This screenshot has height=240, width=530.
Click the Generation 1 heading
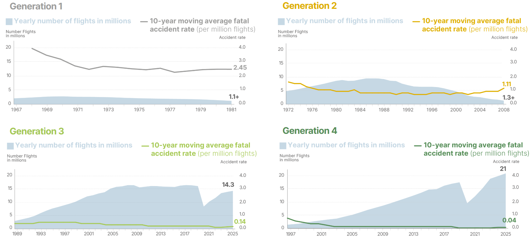(x=36, y=6)
